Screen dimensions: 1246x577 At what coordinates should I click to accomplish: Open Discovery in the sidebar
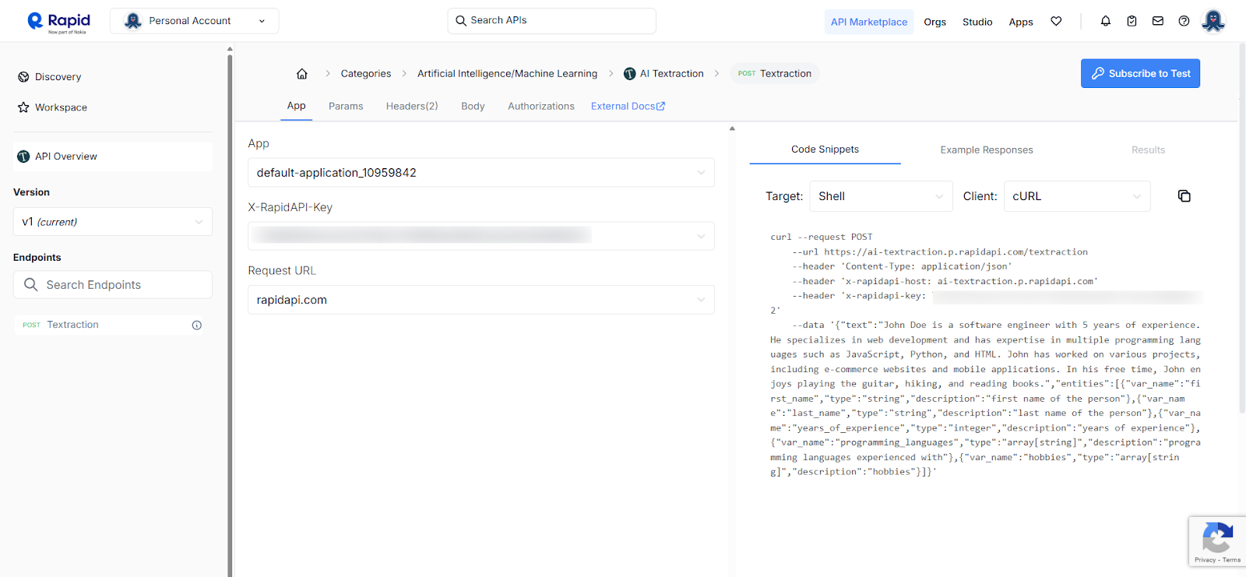point(58,77)
